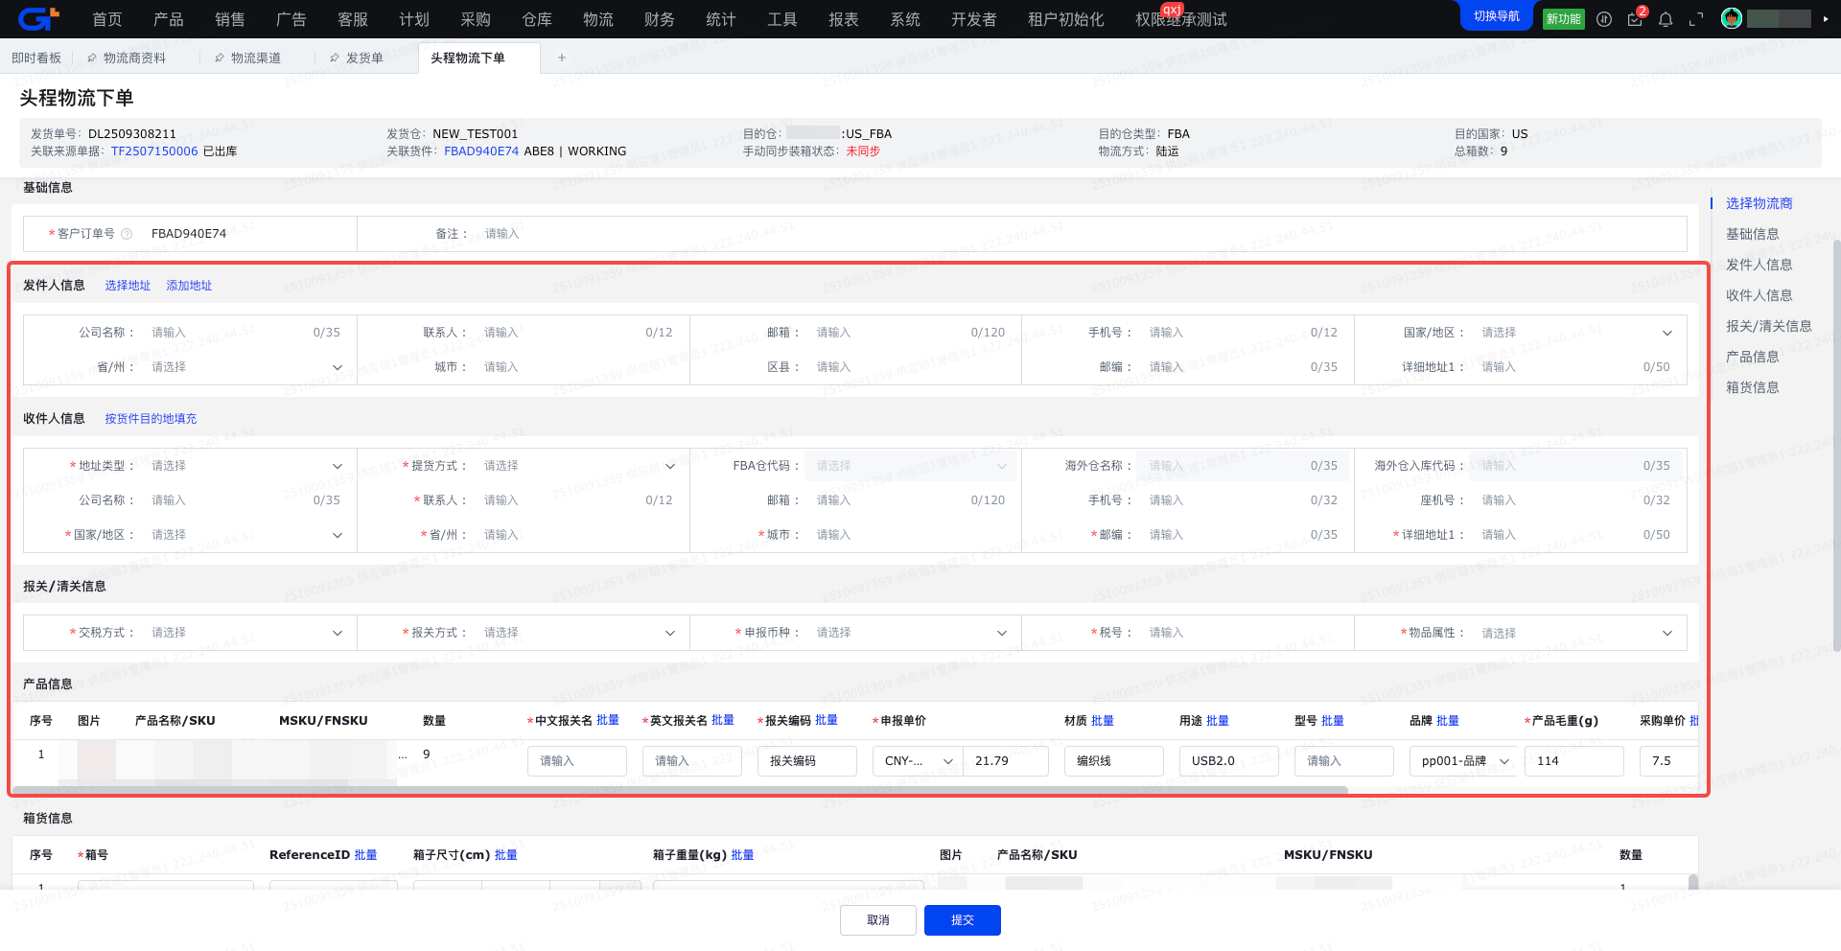Click 批量 link beside 报关编码
The width and height of the screenshot is (1841, 951).
click(827, 720)
